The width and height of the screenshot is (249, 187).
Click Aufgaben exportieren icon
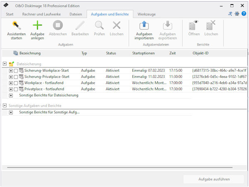click(x=168, y=25)
